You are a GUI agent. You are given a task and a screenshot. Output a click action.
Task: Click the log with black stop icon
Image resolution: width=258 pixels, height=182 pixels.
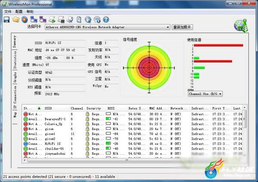61,20
